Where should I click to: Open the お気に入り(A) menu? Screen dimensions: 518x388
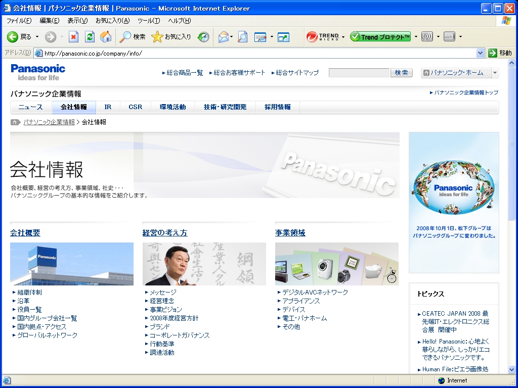(x=113, y=21)
